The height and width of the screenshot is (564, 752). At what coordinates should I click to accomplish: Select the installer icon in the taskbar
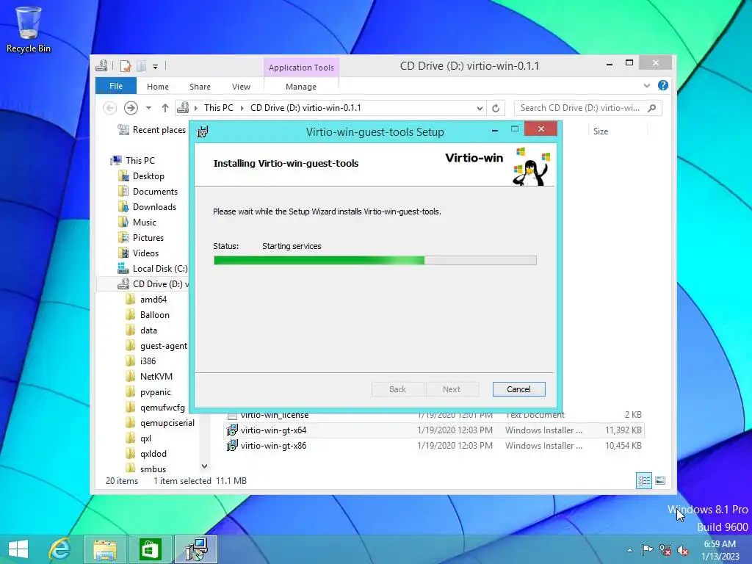point(196,549)
